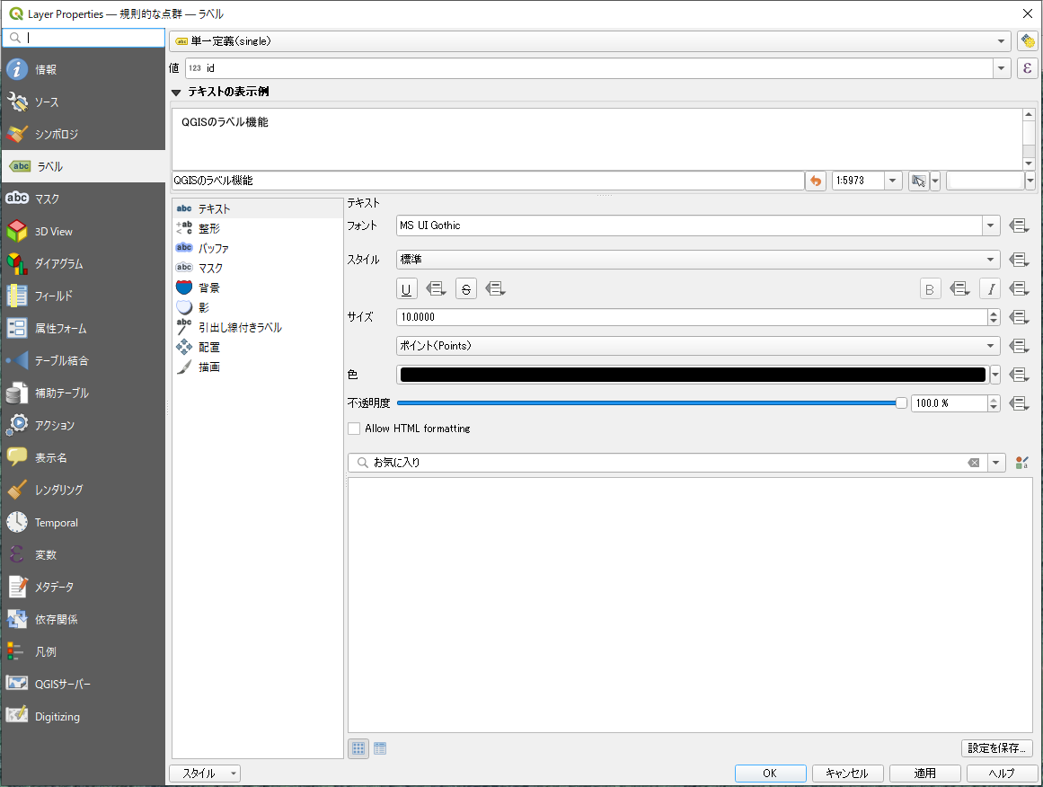Click the data-defined override for color
This screenshot has height=787, width=1043.
[x=1019, y=375]
